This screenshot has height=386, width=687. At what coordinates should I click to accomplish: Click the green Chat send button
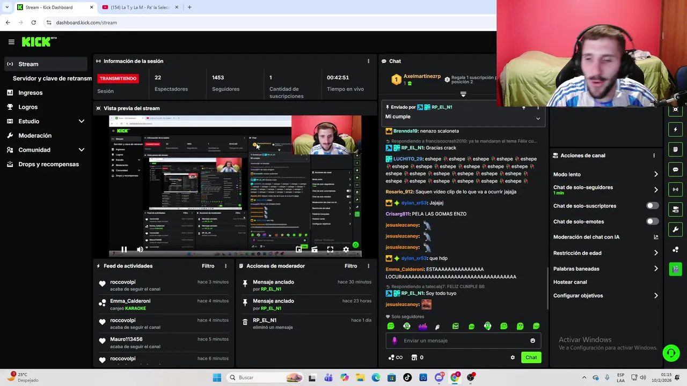coord(531,358)
